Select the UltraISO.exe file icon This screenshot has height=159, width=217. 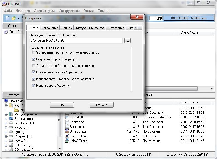[x=67, y=131]
